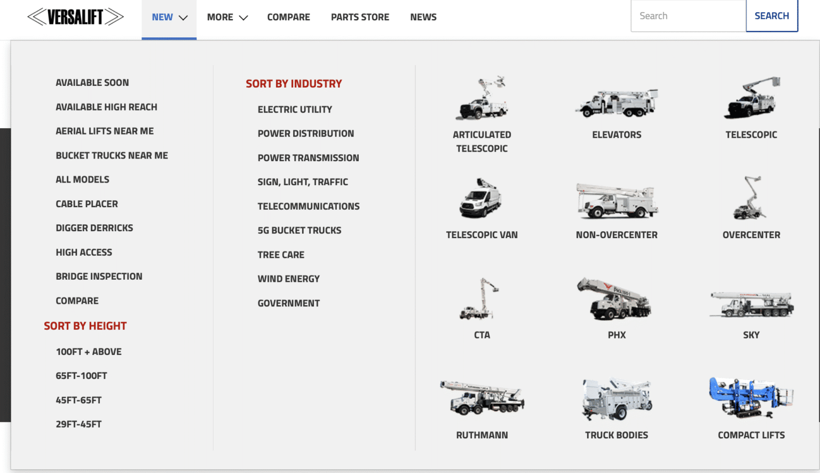
Task: Open the Tree Care industry link
Action: tap(281, 255)
